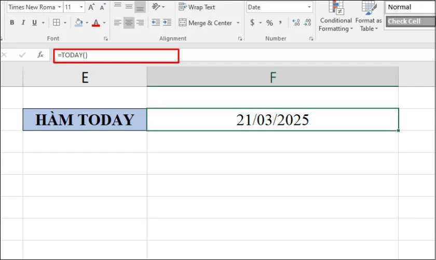Confirm formula entry checkmark
The height and width of the screenshot is (260, 436).
coord(22,55)
